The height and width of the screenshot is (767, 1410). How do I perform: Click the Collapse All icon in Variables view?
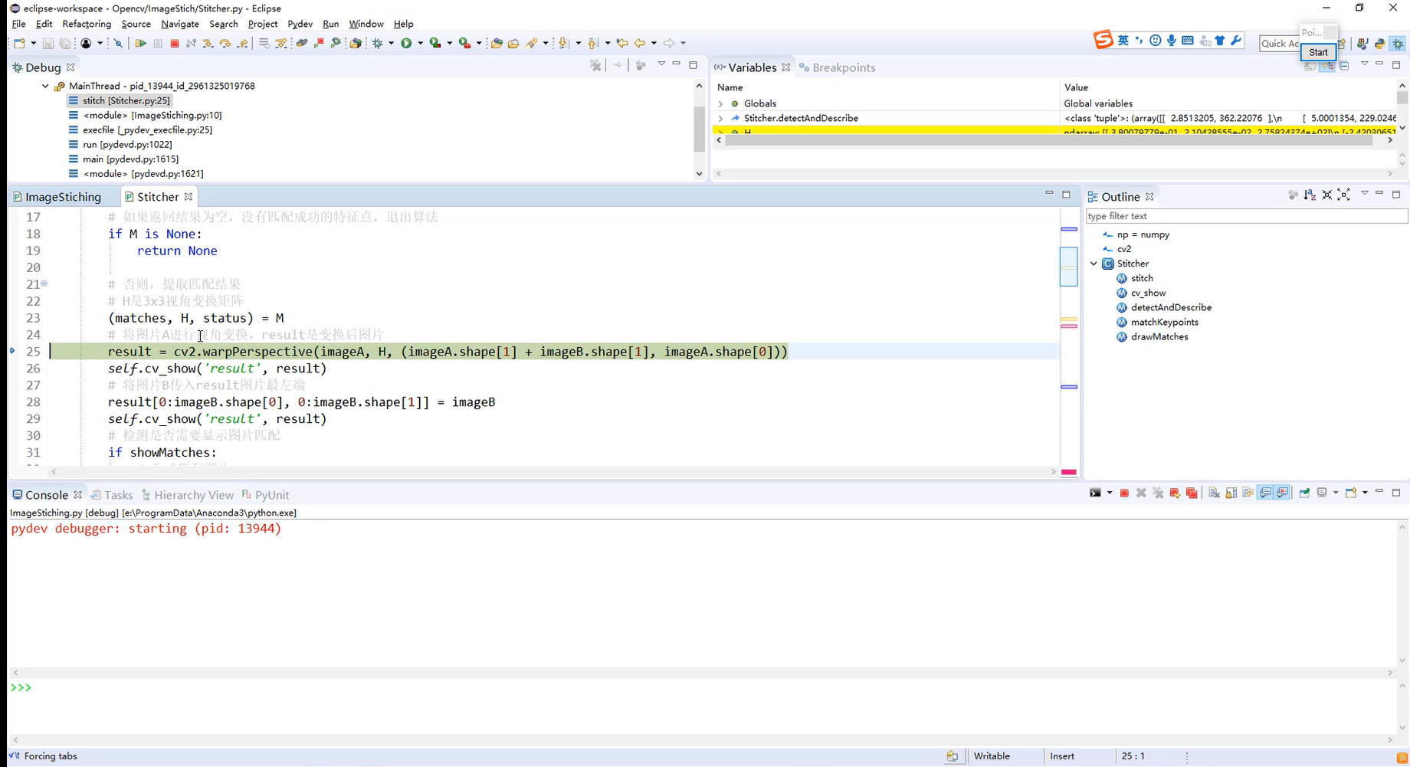(1344, 66)
